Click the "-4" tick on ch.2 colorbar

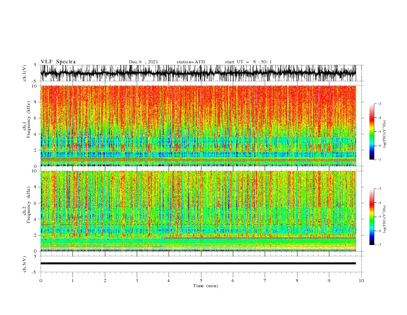tap(379, 203)
